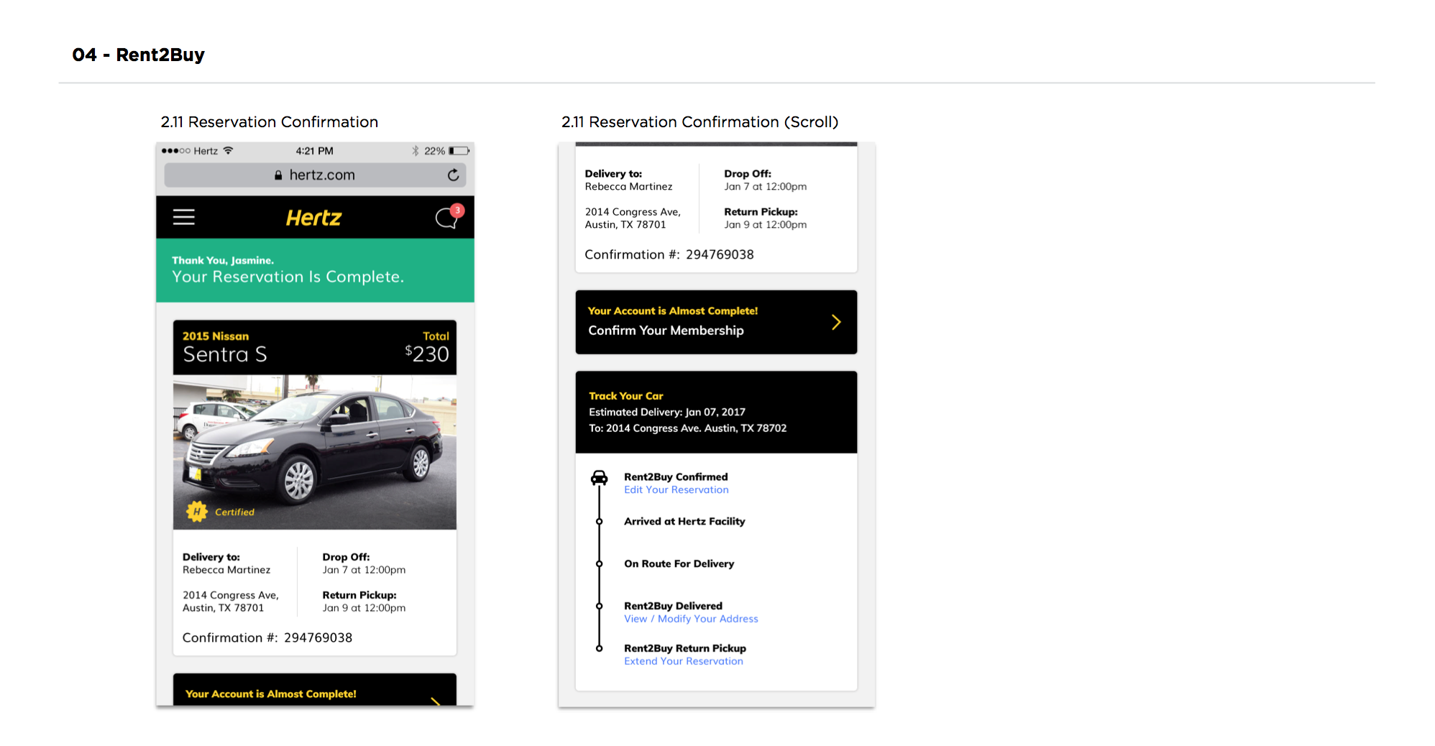The image size is (1435, 746).
Task: Click 2014 Congress Ave address in left screen
Action: click(x=230, y=602)
